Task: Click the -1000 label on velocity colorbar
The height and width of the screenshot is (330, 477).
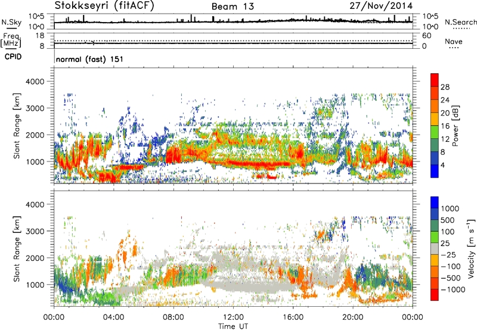Action: 453,289
